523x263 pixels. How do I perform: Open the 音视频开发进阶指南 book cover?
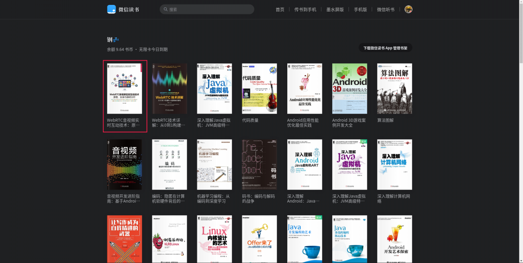tap(125, 165)
